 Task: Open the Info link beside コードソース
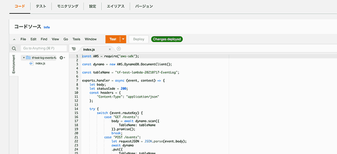(47, 27)
